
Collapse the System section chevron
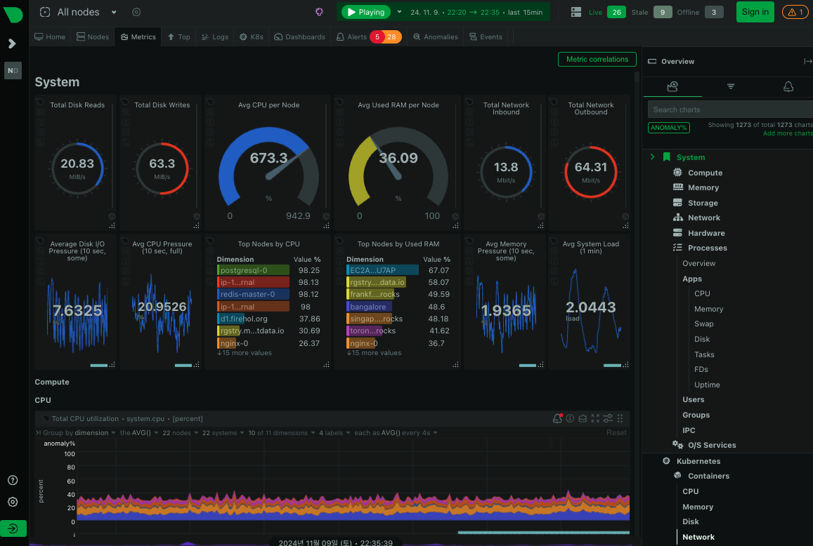(652, 157)
